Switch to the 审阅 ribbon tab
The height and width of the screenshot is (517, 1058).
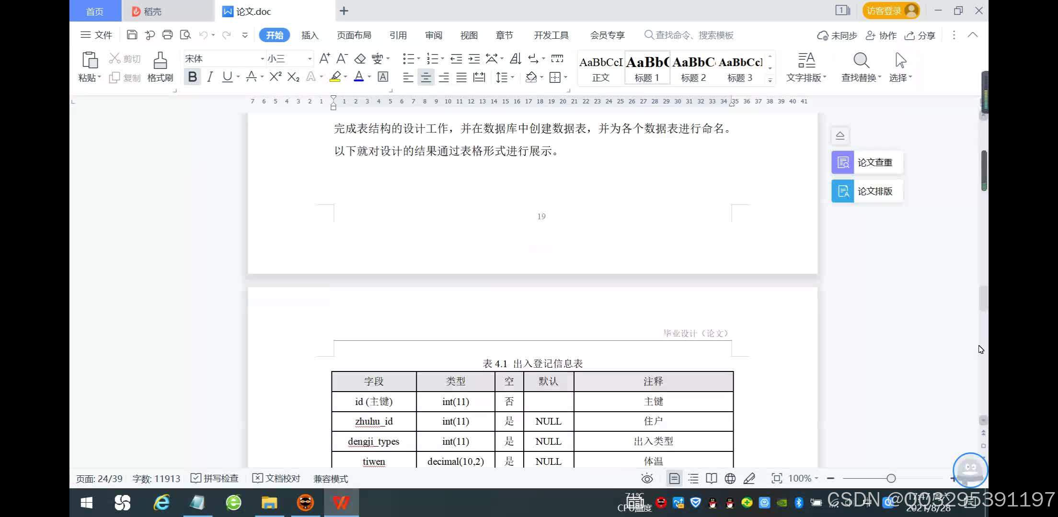[x=433, y=35]
